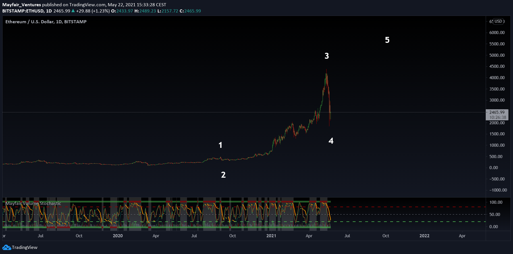Click the wave label 3 annotation

click(x=327, y=56)
